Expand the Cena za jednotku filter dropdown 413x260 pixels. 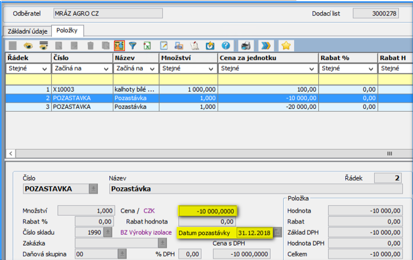tap(312, 68)
